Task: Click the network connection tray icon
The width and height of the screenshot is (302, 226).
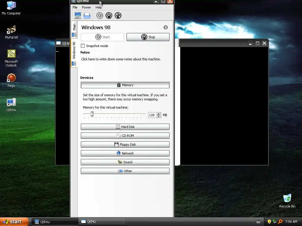Action: click(x=275, y=222)
